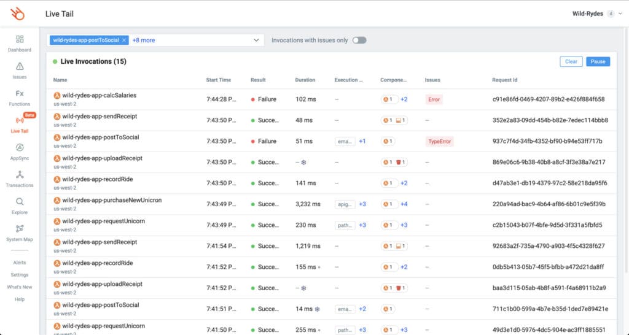Toggle Invocations with issues only switch

(359, 40)
